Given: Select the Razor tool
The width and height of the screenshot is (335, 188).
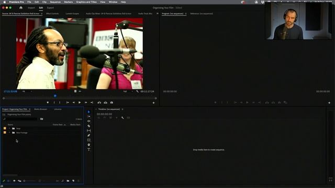Looking at the screenshot, I should pos(89,126).
